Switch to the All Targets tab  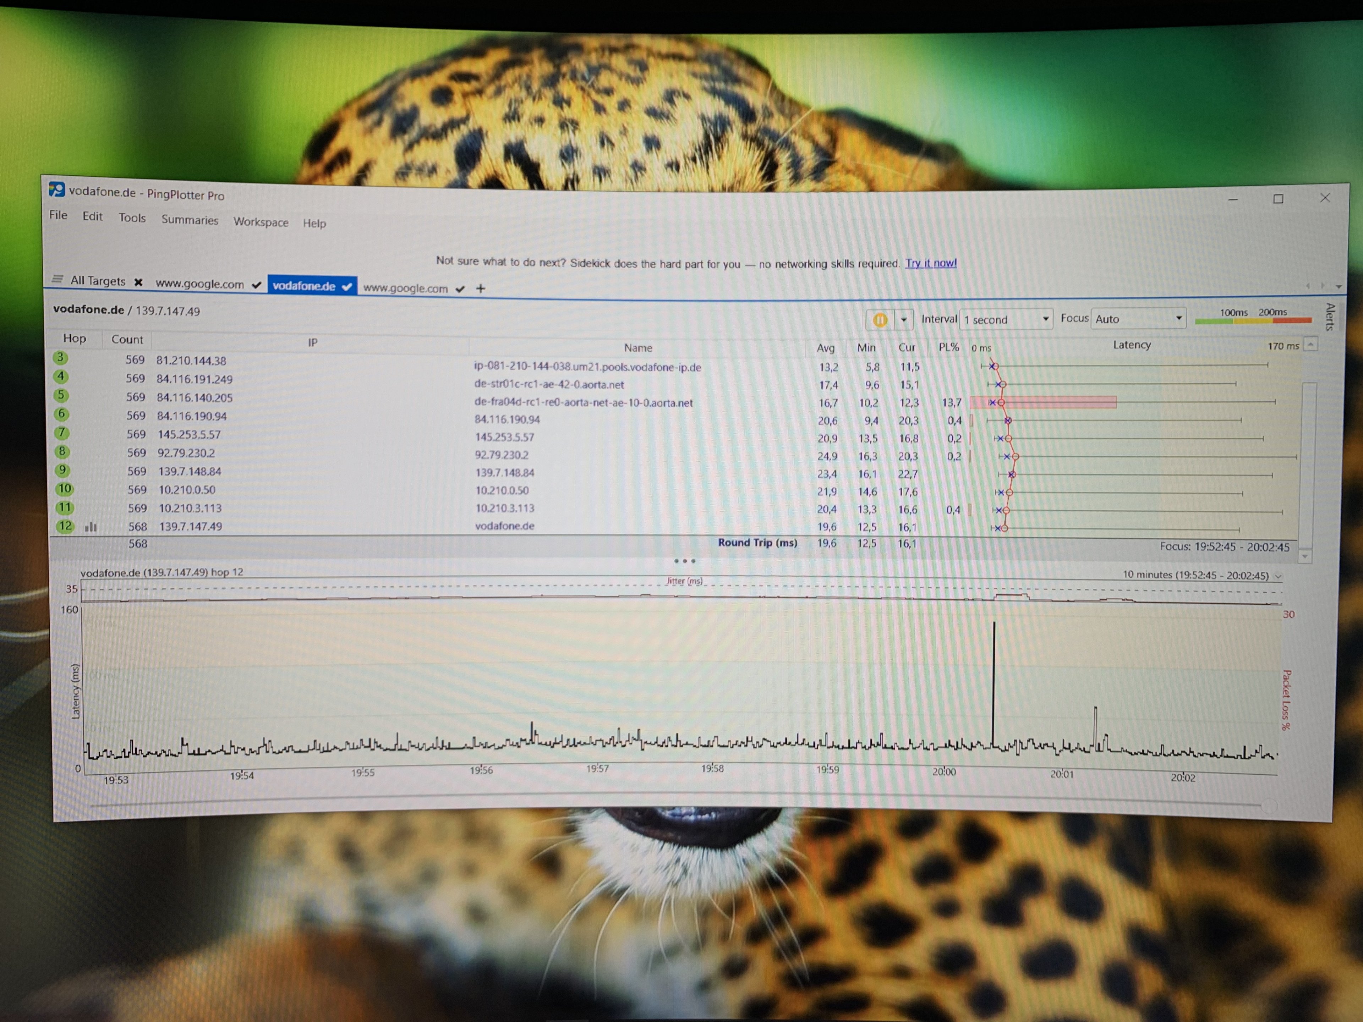click(x=97, y=281)
